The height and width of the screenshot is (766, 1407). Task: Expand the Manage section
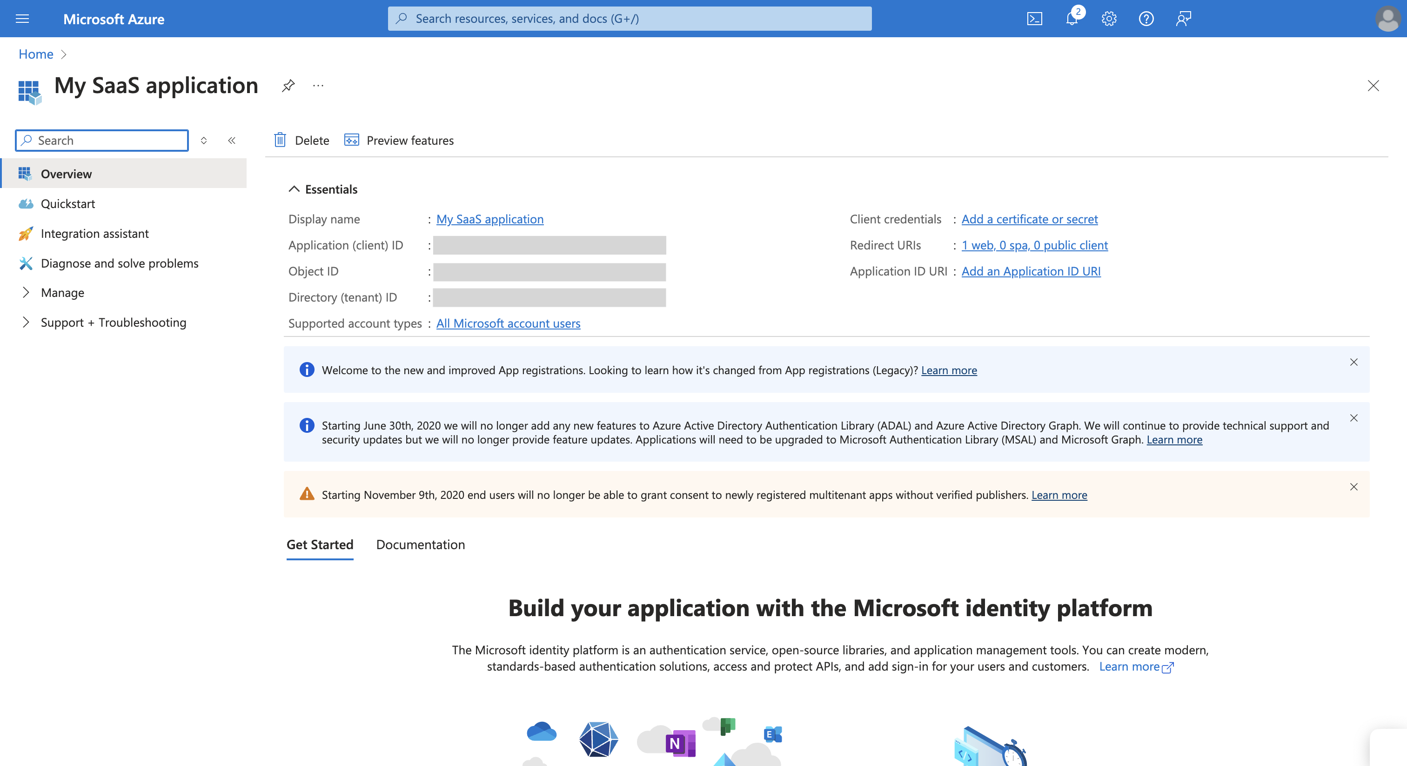(62, 292)
